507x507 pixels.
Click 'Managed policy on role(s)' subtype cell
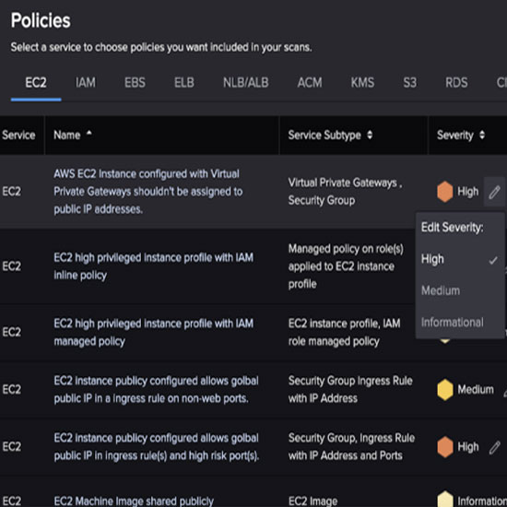(346, 266)
